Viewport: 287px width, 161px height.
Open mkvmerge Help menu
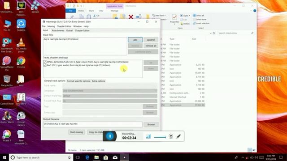[86, 26]
